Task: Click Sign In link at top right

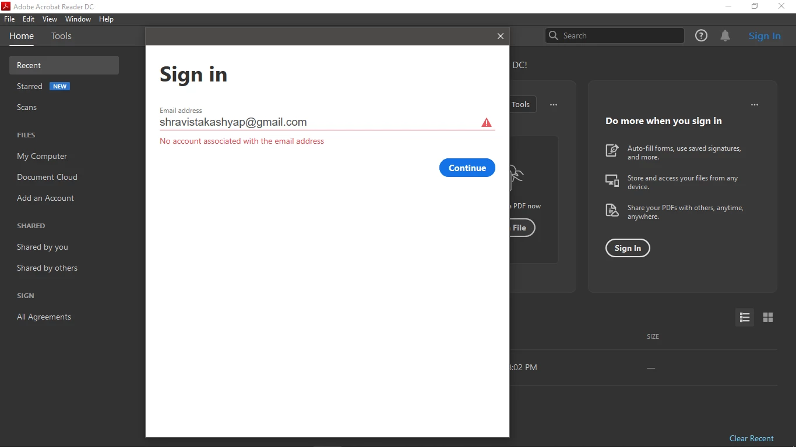Action: [x=765, y=36]
